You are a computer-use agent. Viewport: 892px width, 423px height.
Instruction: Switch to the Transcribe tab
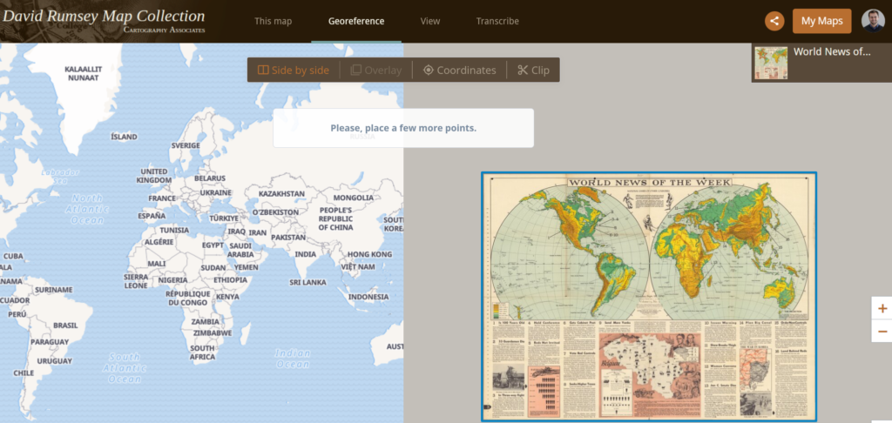tap(497, 21)
